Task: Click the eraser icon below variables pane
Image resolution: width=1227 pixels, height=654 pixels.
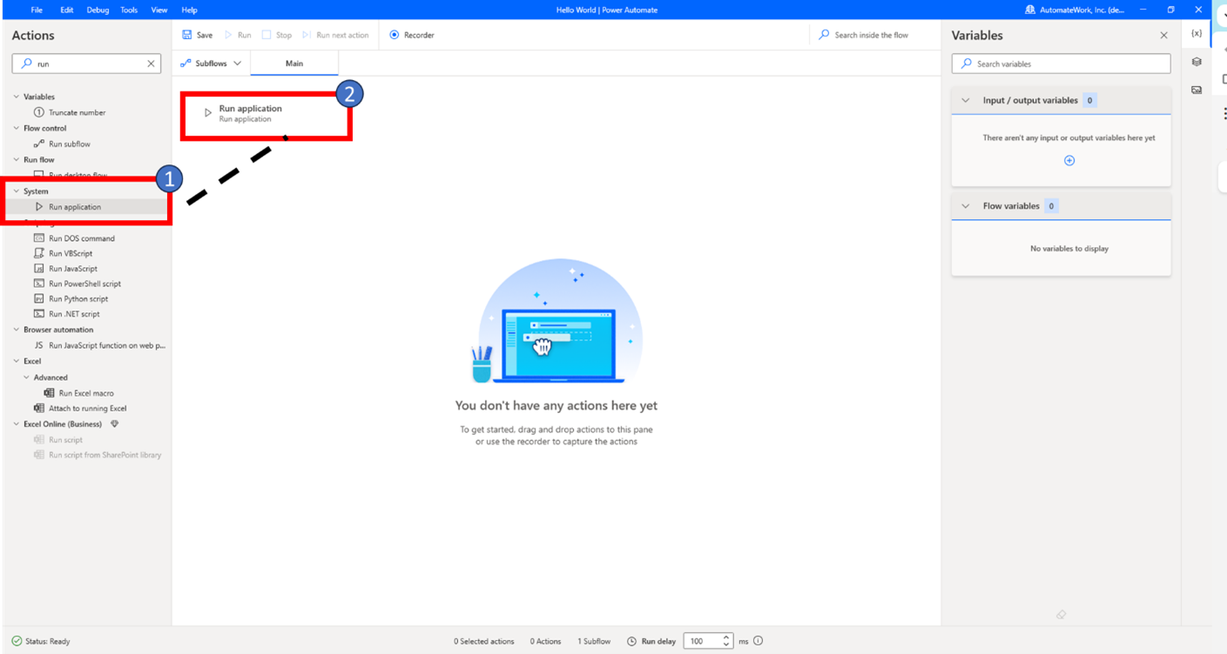Action: [1061, 615]
